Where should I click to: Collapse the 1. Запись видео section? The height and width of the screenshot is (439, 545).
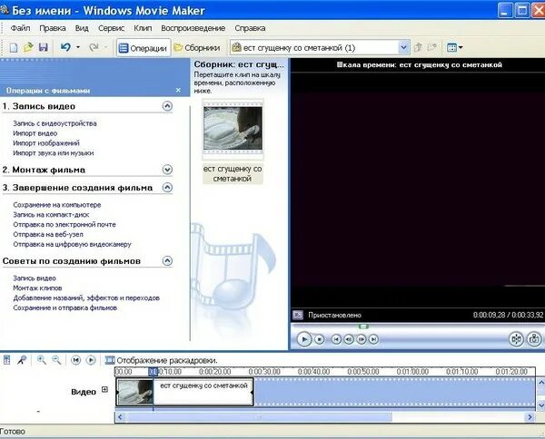(x=167, y=106)
